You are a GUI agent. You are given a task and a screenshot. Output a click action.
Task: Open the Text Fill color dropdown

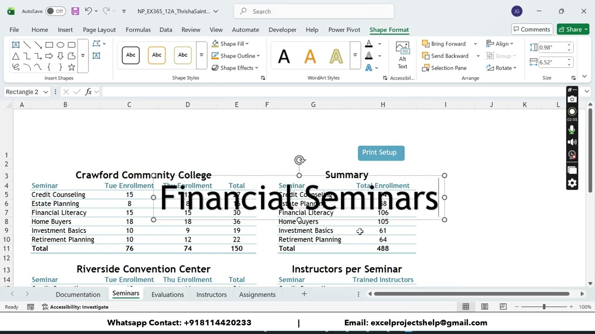coord(379,44)
